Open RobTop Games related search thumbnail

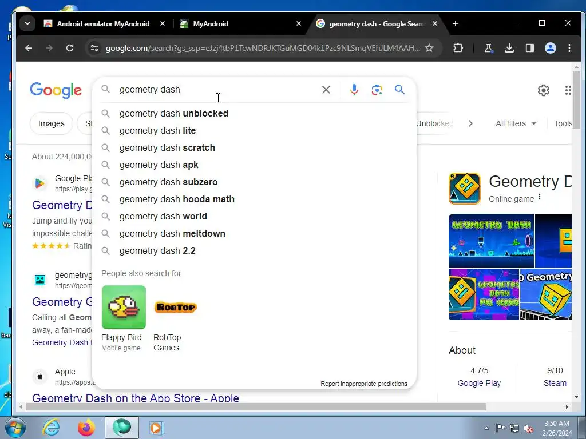coord(176,307)
